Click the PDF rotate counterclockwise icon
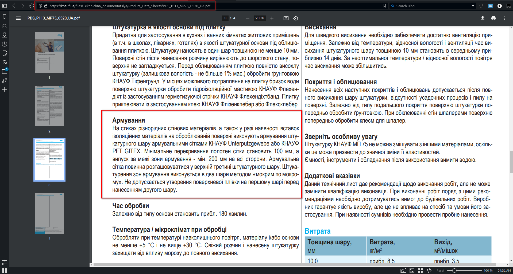The height and width of the screenshot is (274, 513). tap(296, 18)
